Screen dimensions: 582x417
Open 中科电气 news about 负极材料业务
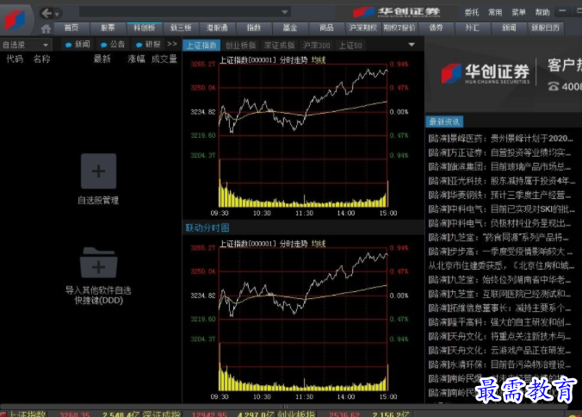[x=500, y=223]
